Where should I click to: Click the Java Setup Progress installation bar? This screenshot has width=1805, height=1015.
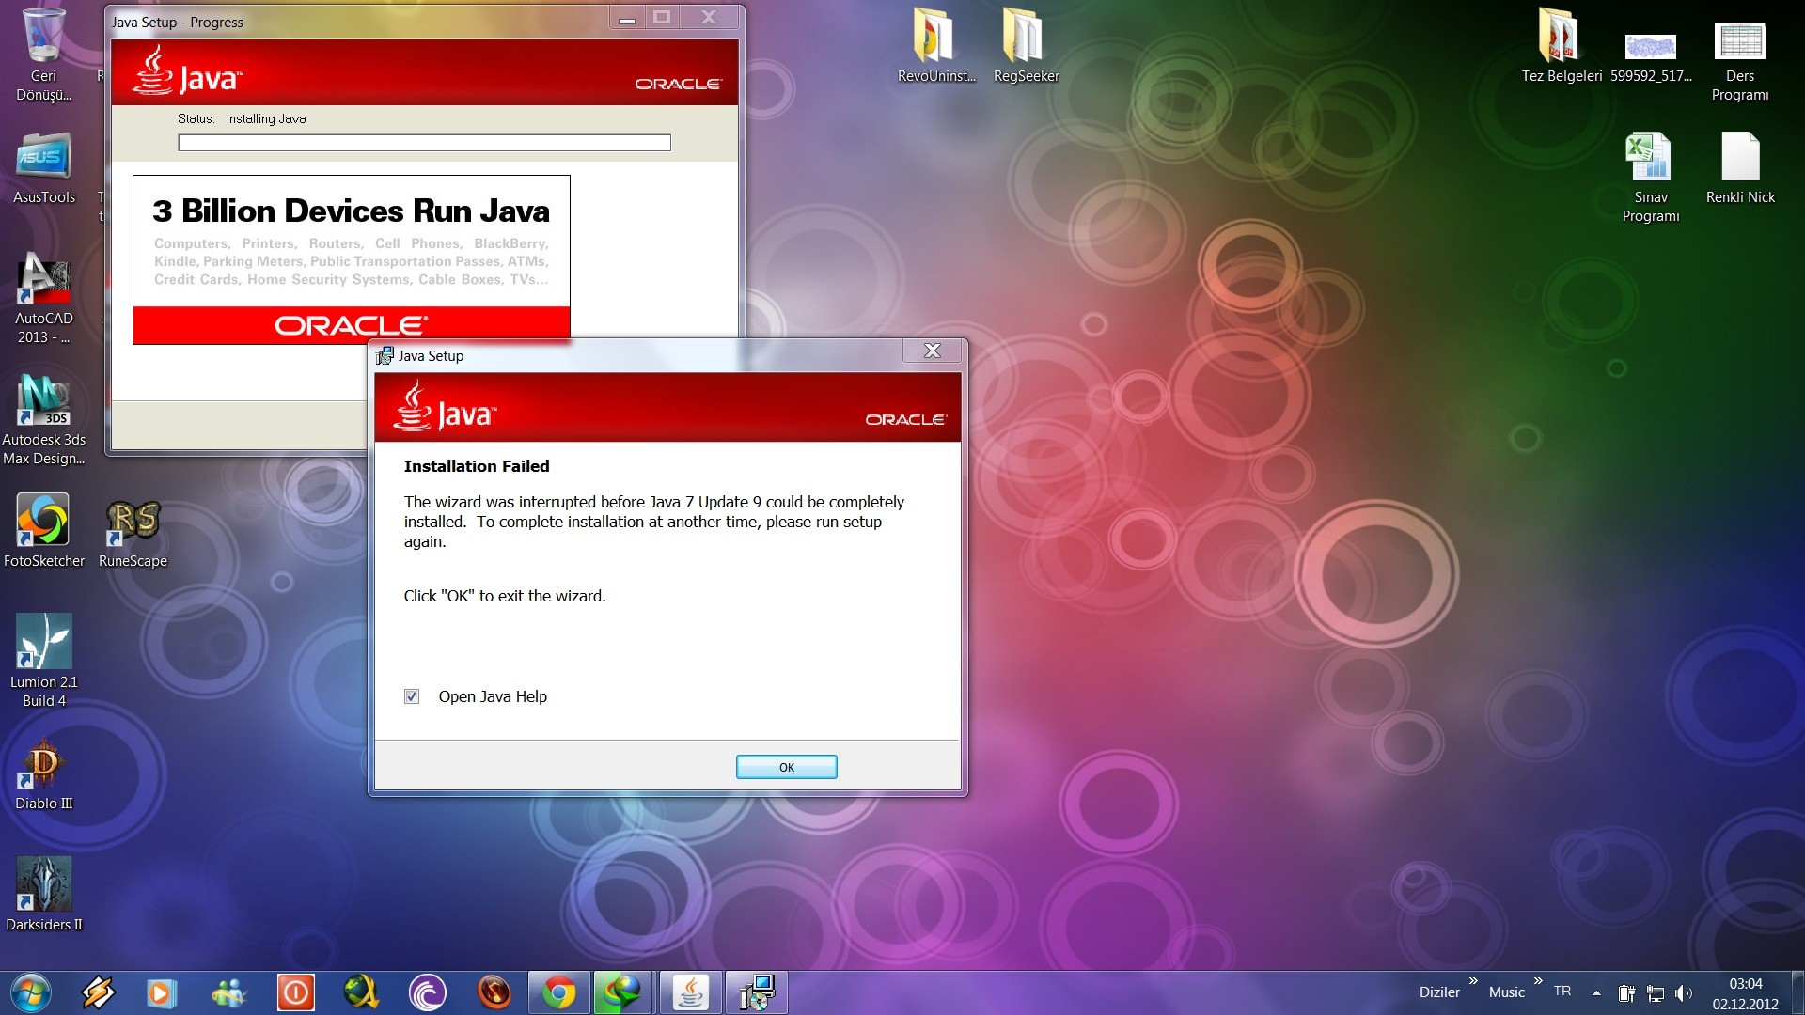pos(424,143)
